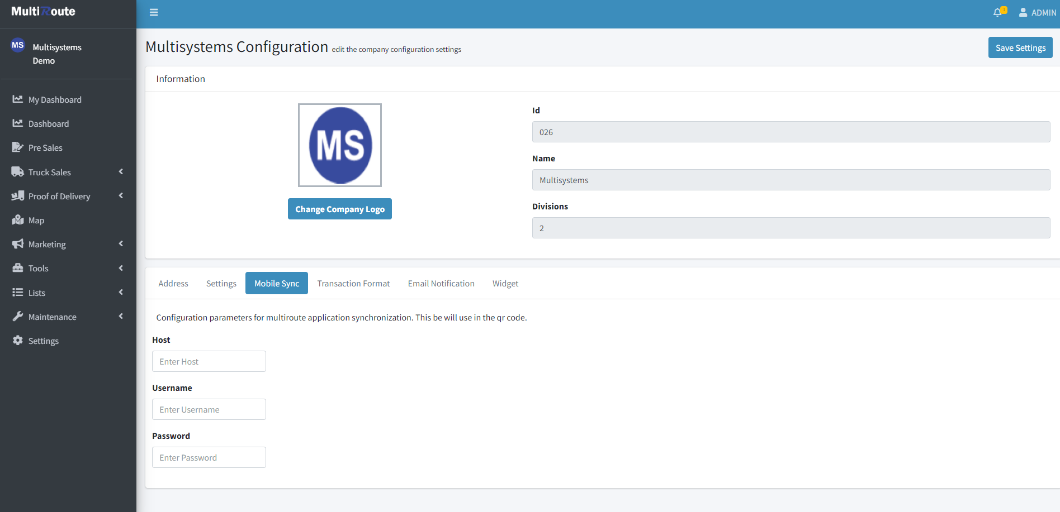Click the hamburger menu icon
Image resolution: width=1060 pixels, height=512 pixels.
154,12
